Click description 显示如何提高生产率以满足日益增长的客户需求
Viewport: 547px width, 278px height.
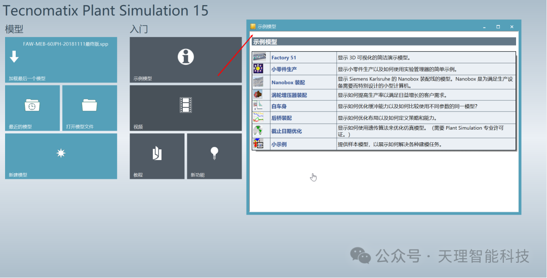click(x=393, y=95)
